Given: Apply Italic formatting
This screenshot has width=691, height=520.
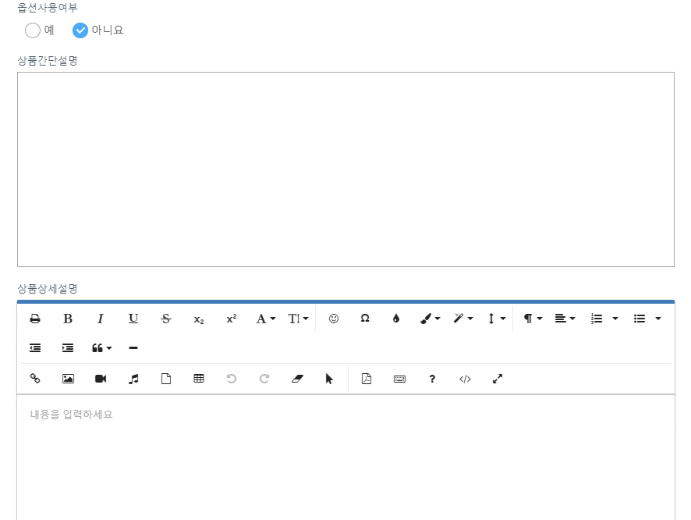Looking at the screenshot, I should (101, 319).
